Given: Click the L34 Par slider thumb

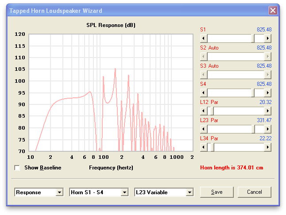Looking at the screenshot, I should point(213,147).
